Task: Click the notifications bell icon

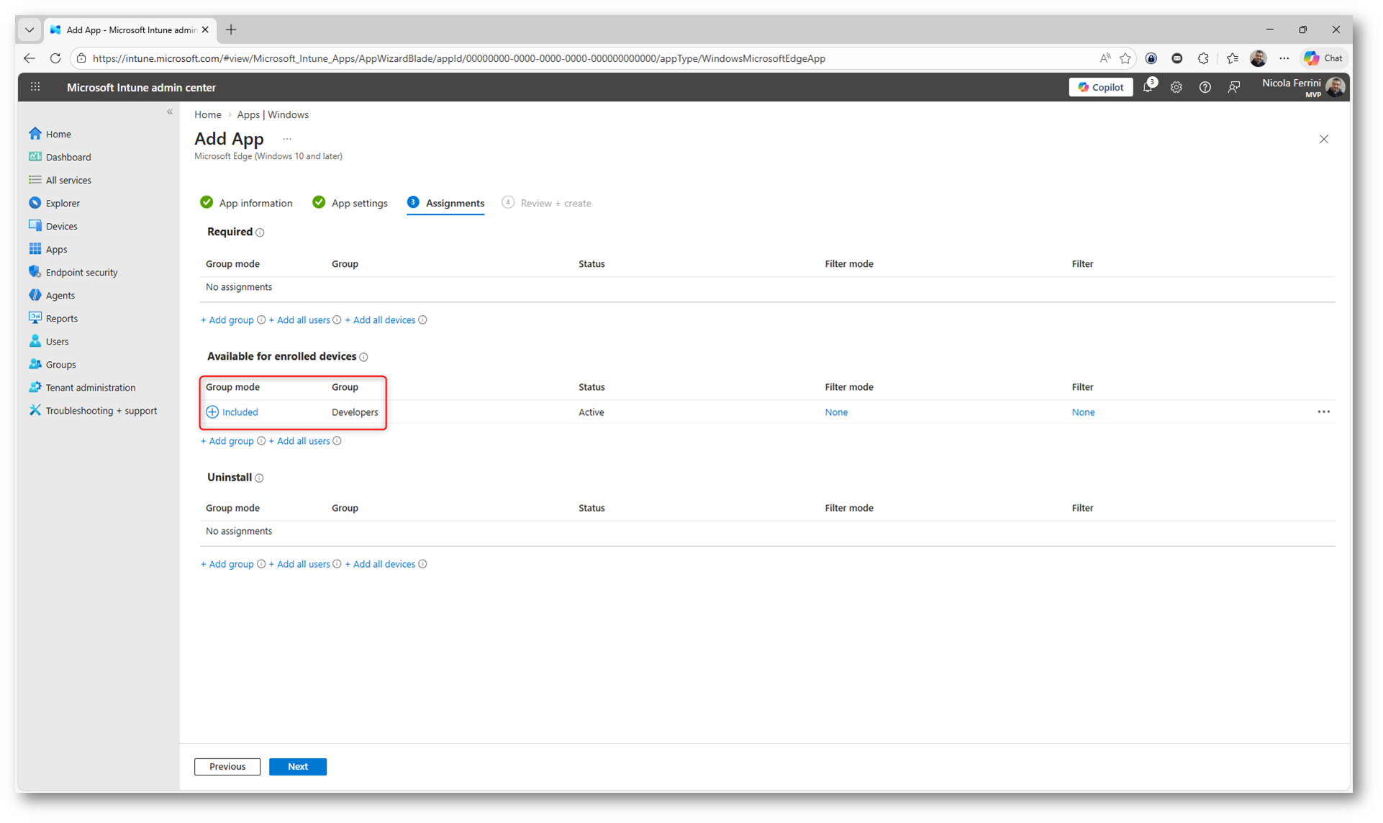Action: 1148,87
